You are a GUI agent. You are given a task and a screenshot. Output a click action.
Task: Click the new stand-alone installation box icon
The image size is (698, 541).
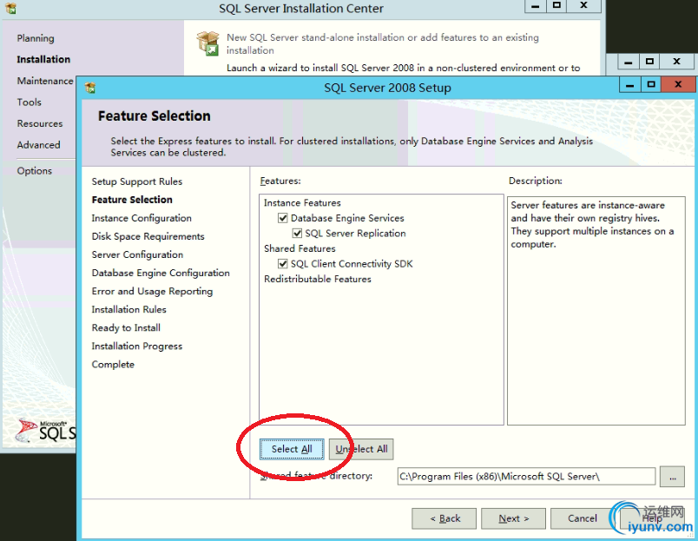(x=207, y=43)
